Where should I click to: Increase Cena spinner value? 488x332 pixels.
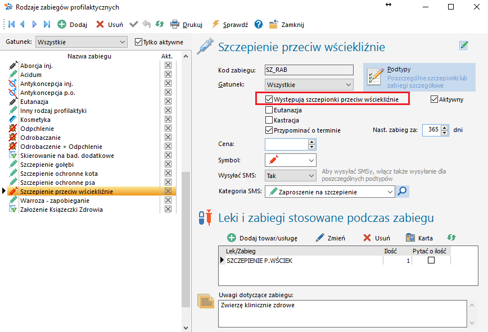311,142
